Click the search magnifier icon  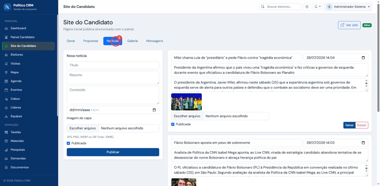[x=262, y=7]
